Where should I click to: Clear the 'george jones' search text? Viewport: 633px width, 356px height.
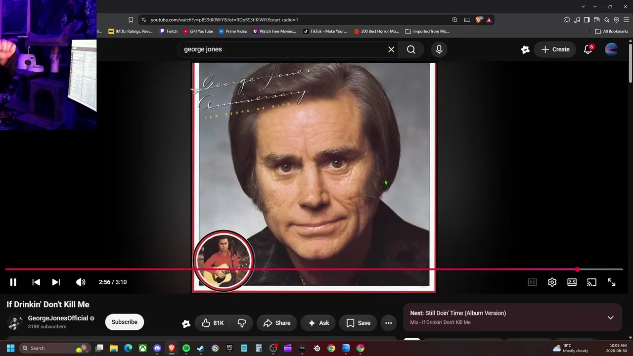[391, 49]
